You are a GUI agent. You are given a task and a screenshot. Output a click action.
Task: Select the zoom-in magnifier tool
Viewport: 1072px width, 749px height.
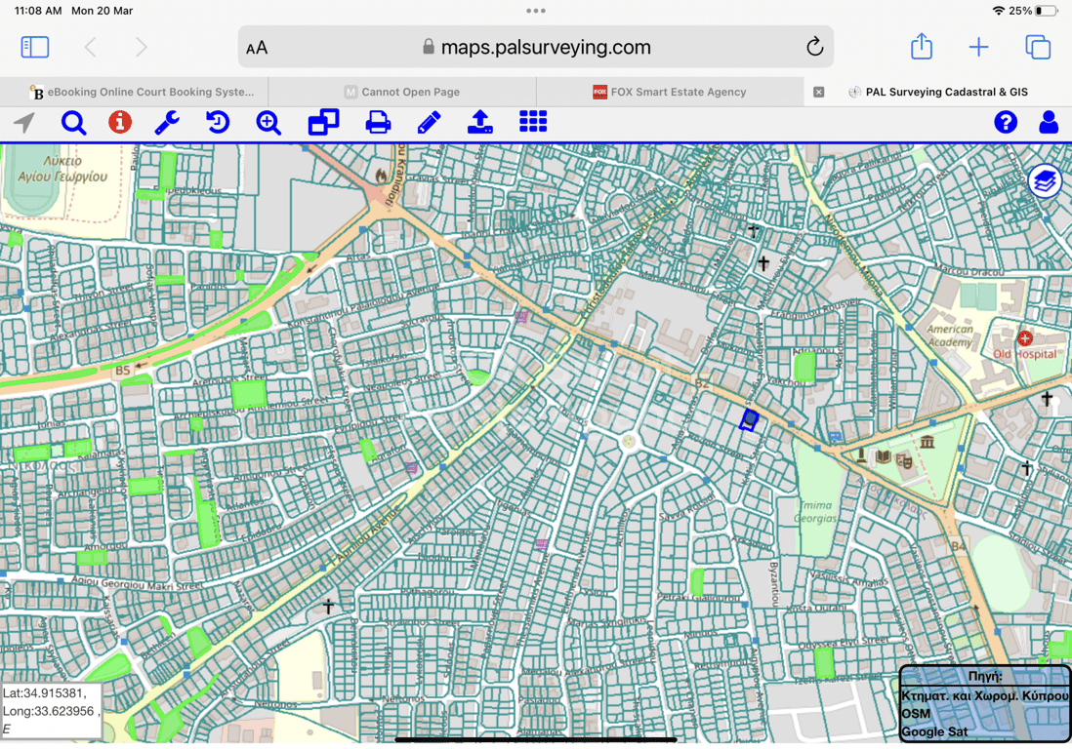[268, 122]
